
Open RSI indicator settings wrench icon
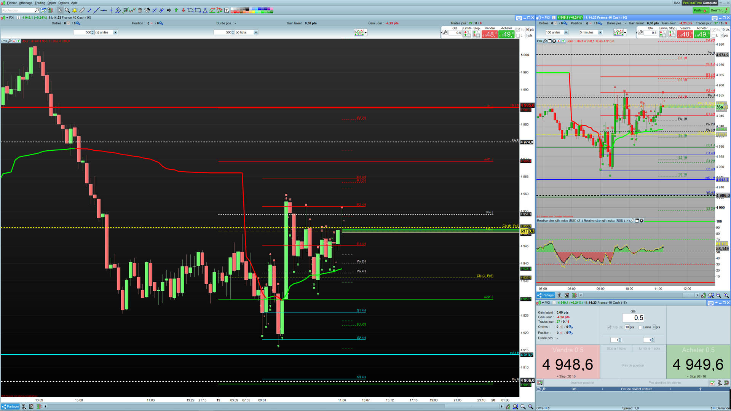point(632,221)
